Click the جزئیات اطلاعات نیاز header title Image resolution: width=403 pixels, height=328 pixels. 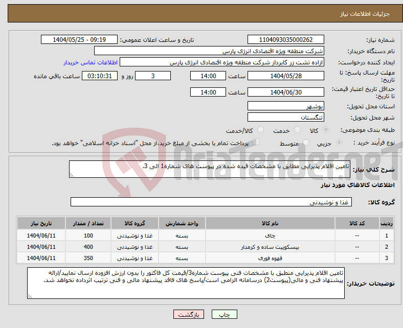point(365,14)
